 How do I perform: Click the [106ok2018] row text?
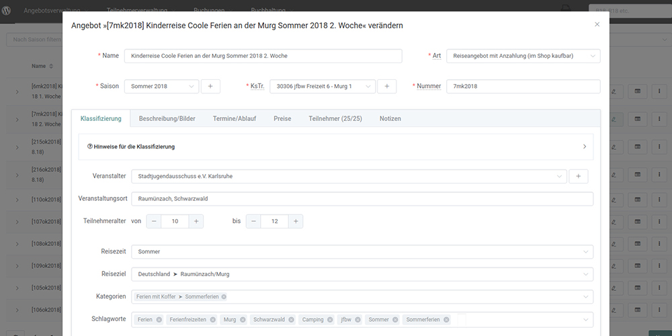pos(46,310)
